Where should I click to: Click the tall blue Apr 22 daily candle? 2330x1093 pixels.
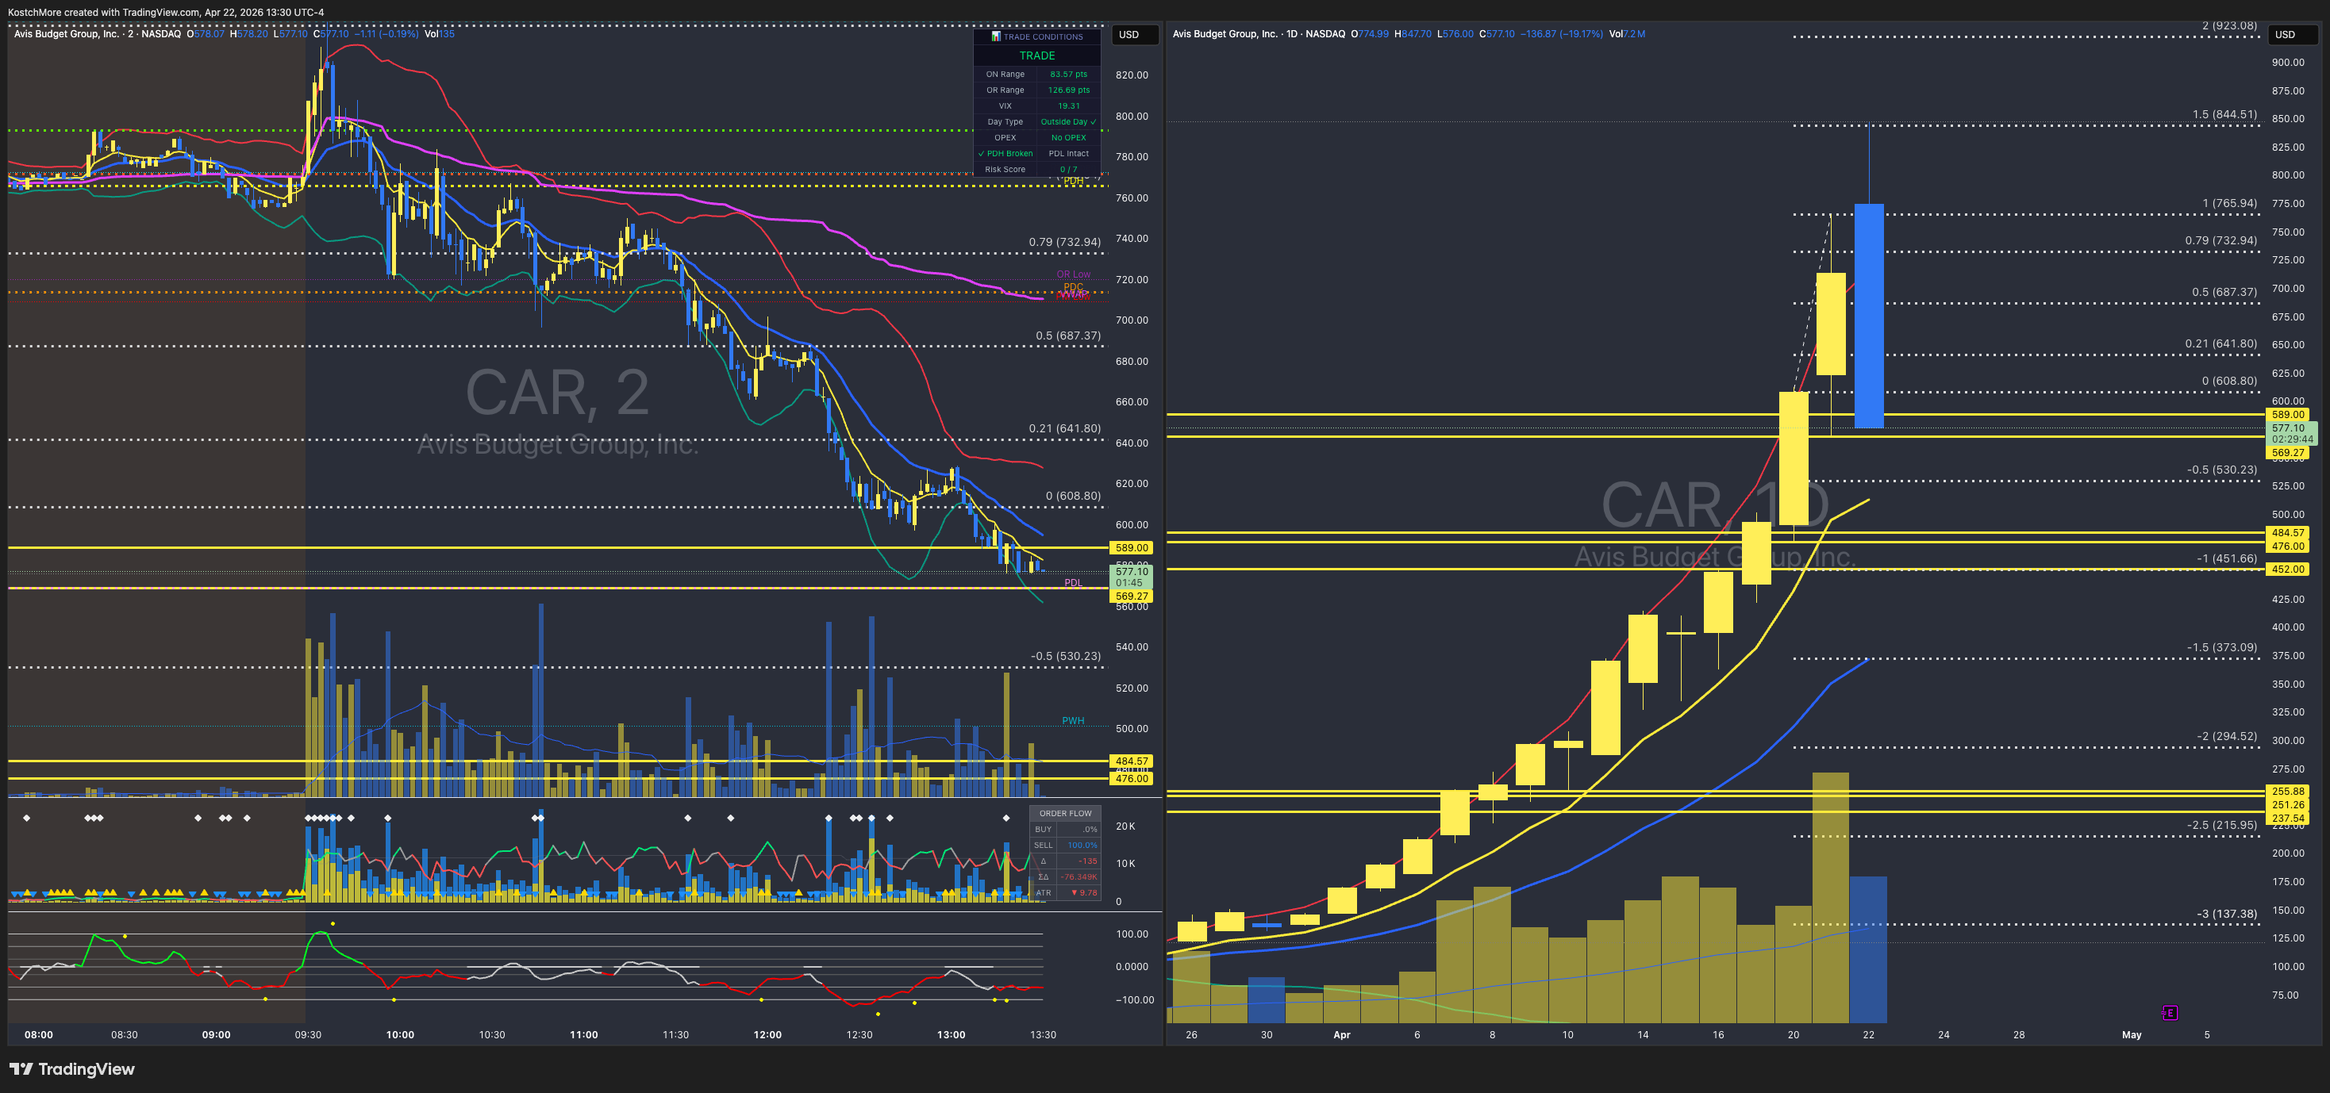[x=1869, y=316]
